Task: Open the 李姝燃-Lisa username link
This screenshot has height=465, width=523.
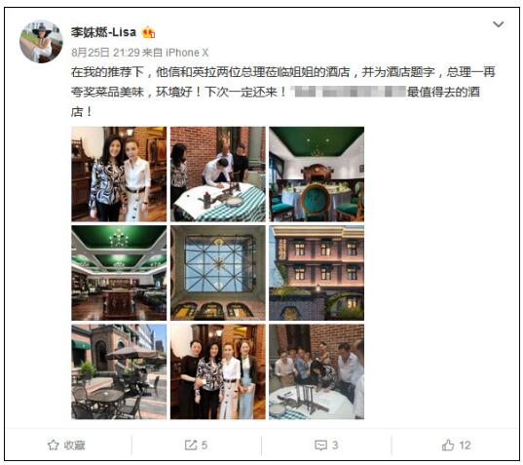Action: [103, 32]
